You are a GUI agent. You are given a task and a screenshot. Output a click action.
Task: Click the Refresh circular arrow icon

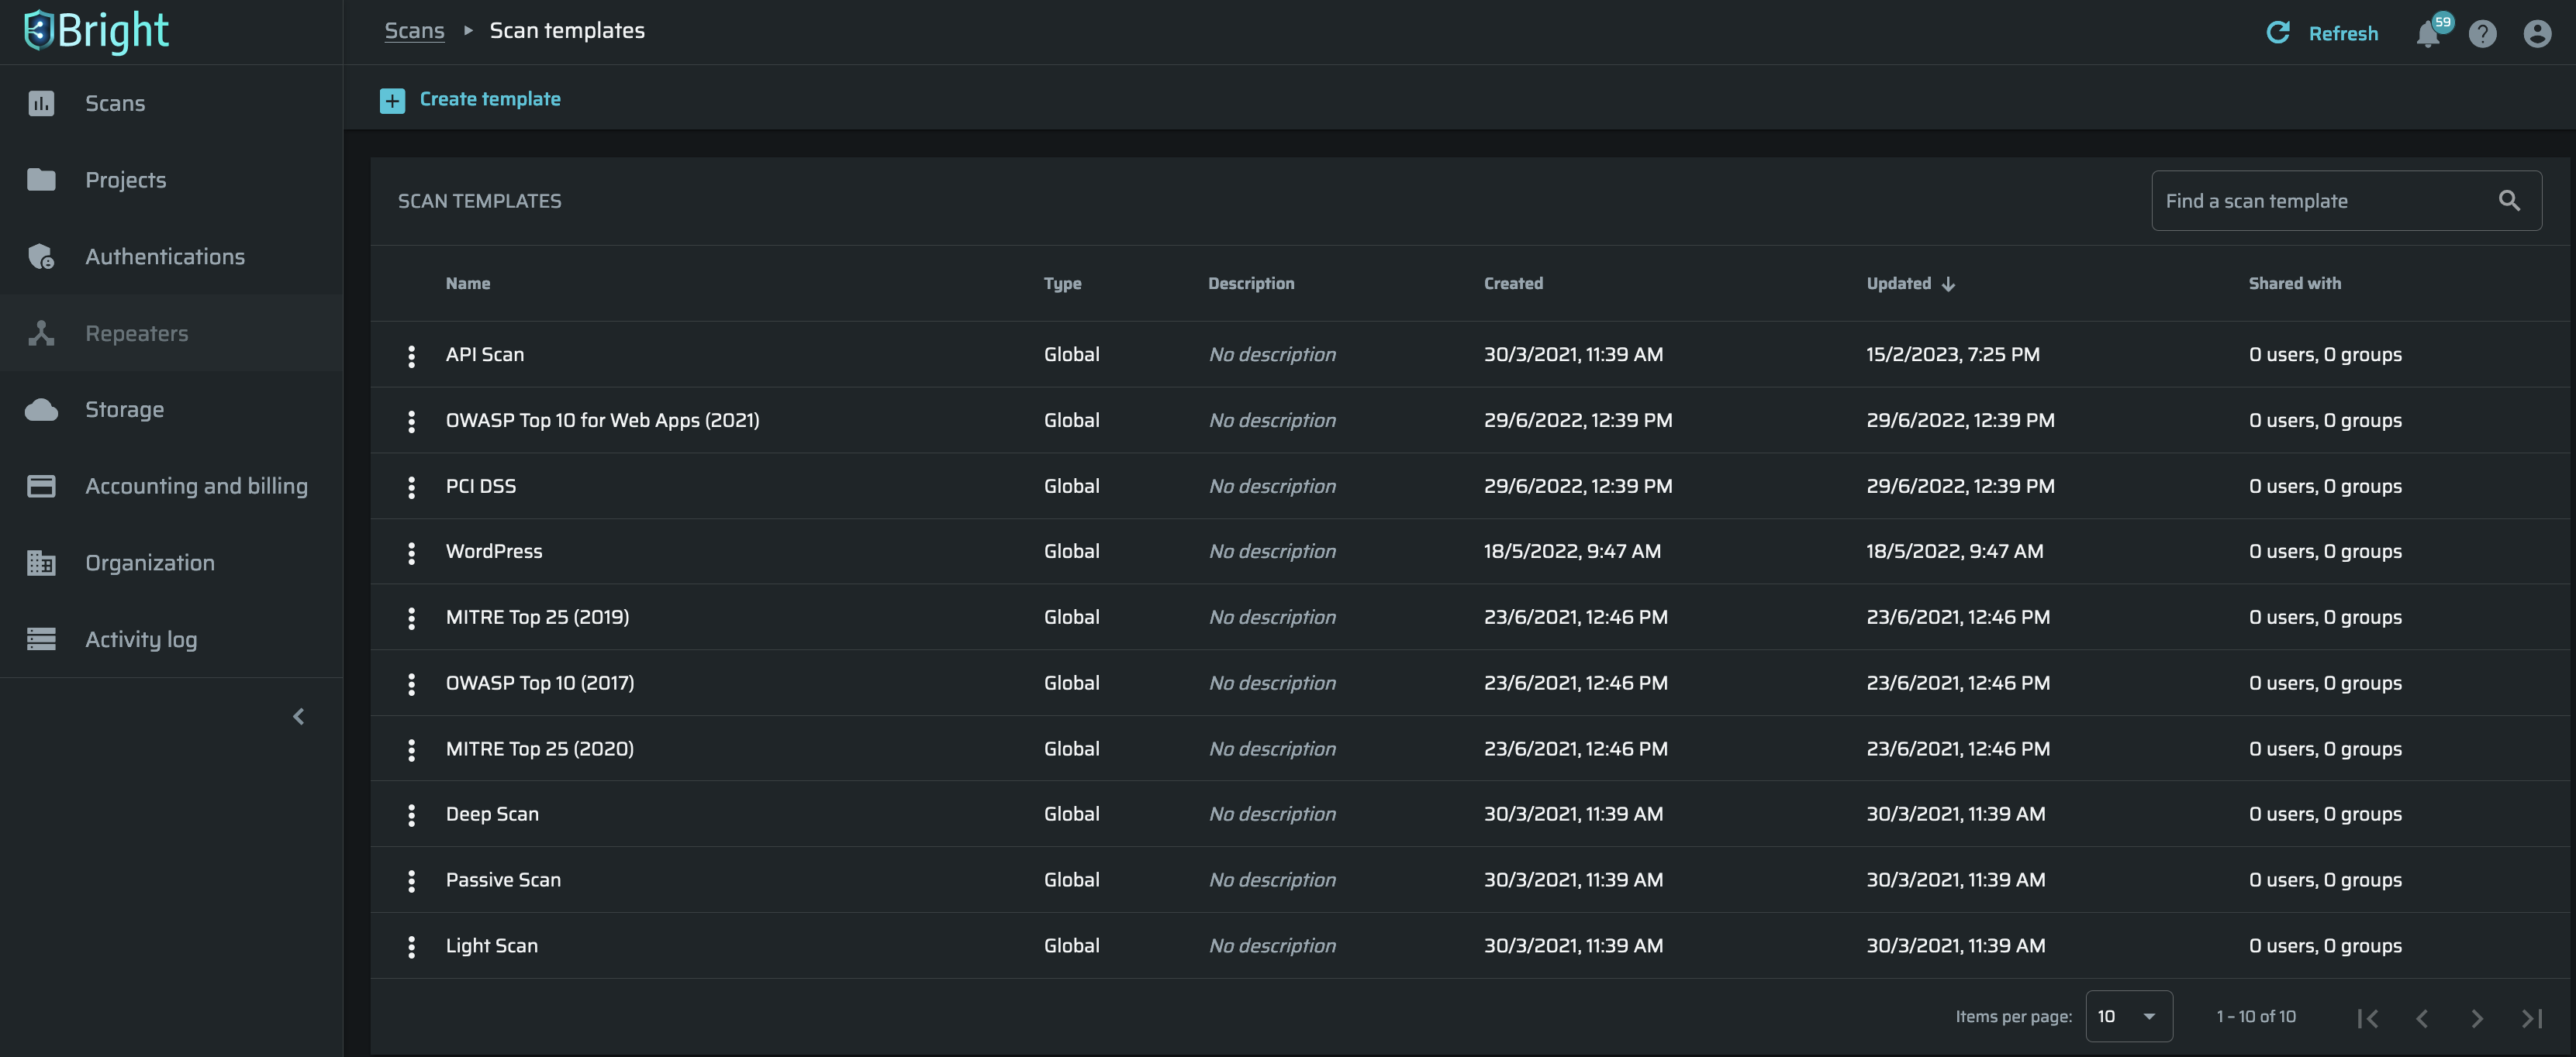pyautogui.click(x=2278, y=33)
